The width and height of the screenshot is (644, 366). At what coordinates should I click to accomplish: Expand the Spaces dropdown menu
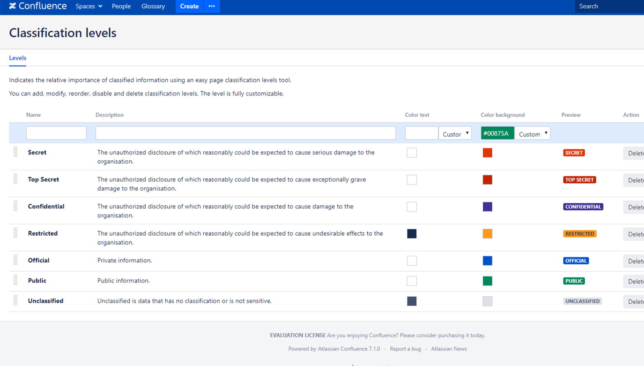(89, 6)
